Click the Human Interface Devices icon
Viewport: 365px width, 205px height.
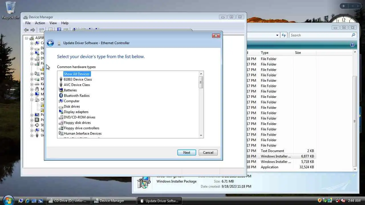click(x=61, y=134)
